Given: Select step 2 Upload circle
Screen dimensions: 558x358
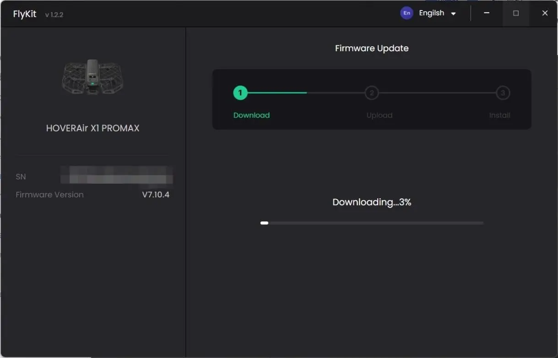Looking at the screenshot, I should 372,93.
